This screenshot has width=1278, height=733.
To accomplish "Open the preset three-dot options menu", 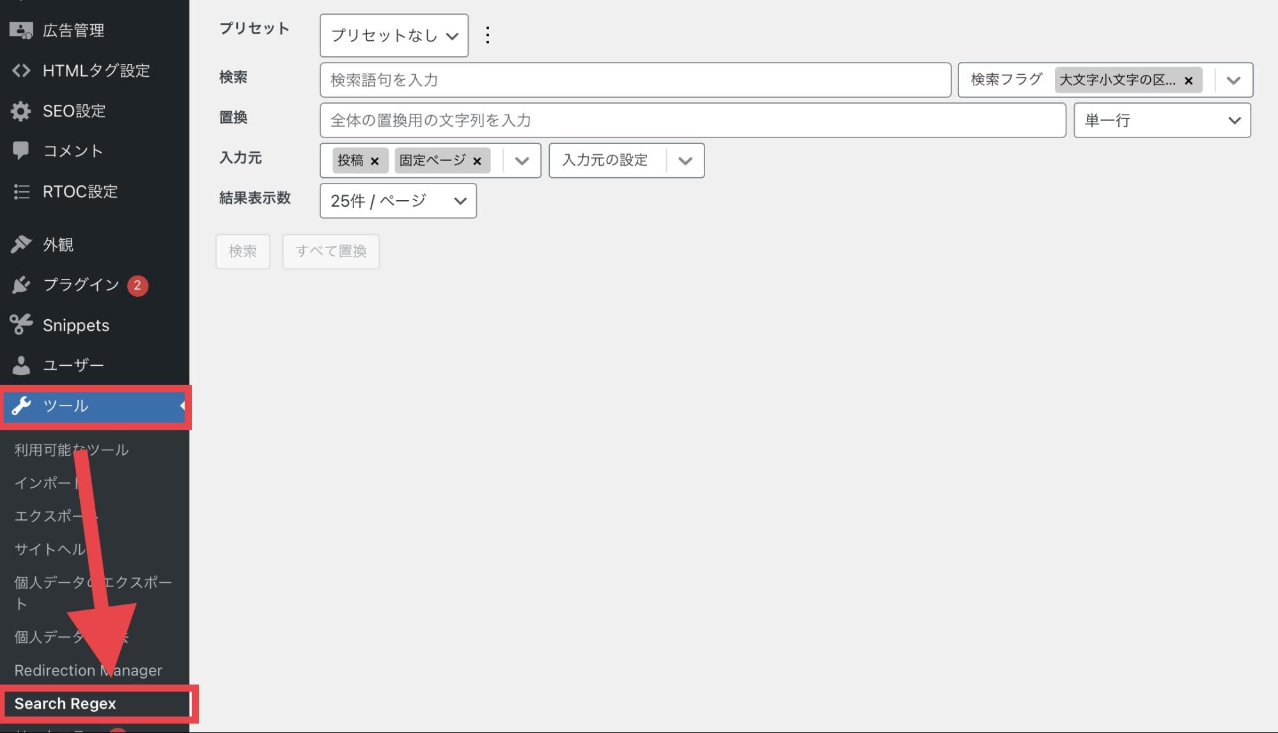I will click(x=488, y=35).
